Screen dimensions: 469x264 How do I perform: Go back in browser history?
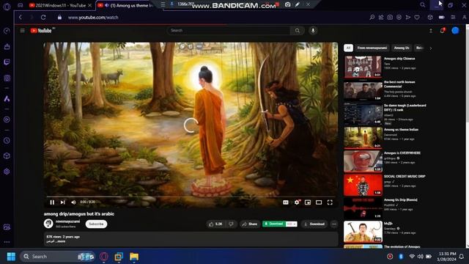(x=21, y=18)
